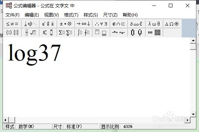The height and width of the screenshot is (132, 199).
Task: Click the horizontal scrollbar left arrow
Action: (6, 120)
